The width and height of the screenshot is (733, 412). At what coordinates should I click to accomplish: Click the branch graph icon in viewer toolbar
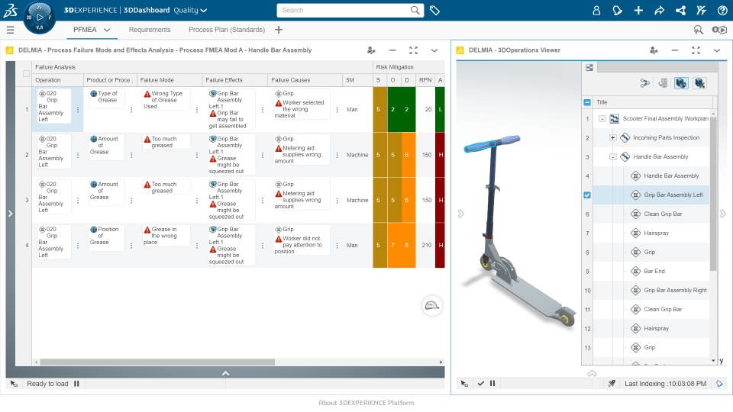(644, 83)
